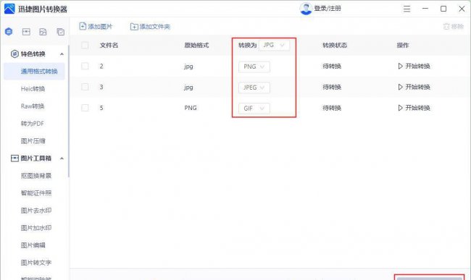Open 图片去水印 in the sidebar
The image size is (471, 280).
click(36, 211)
